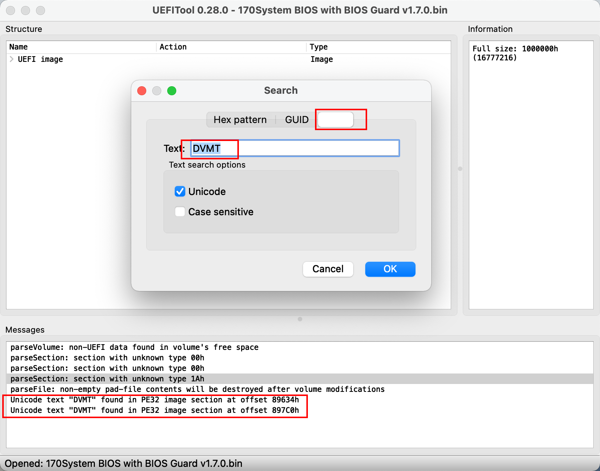Confirm search with the OK button

pyautogui.click(x=390, y=269)
